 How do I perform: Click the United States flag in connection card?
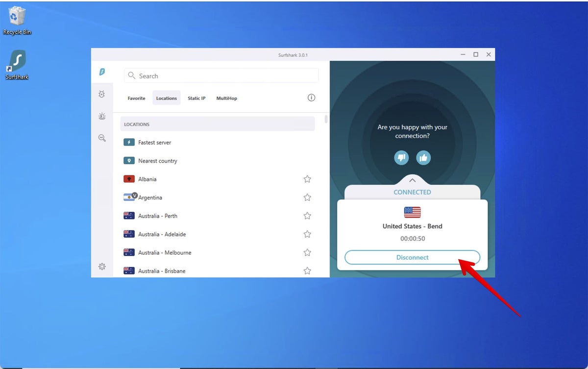tap(412, 212)
